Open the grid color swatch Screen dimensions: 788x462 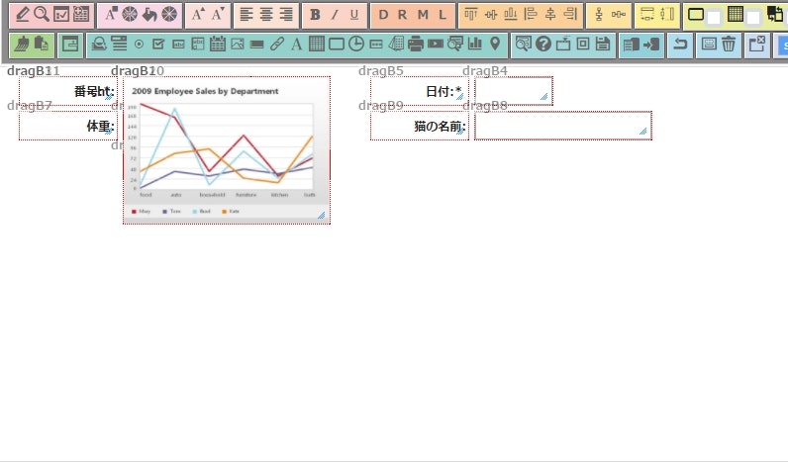point(752,18)
